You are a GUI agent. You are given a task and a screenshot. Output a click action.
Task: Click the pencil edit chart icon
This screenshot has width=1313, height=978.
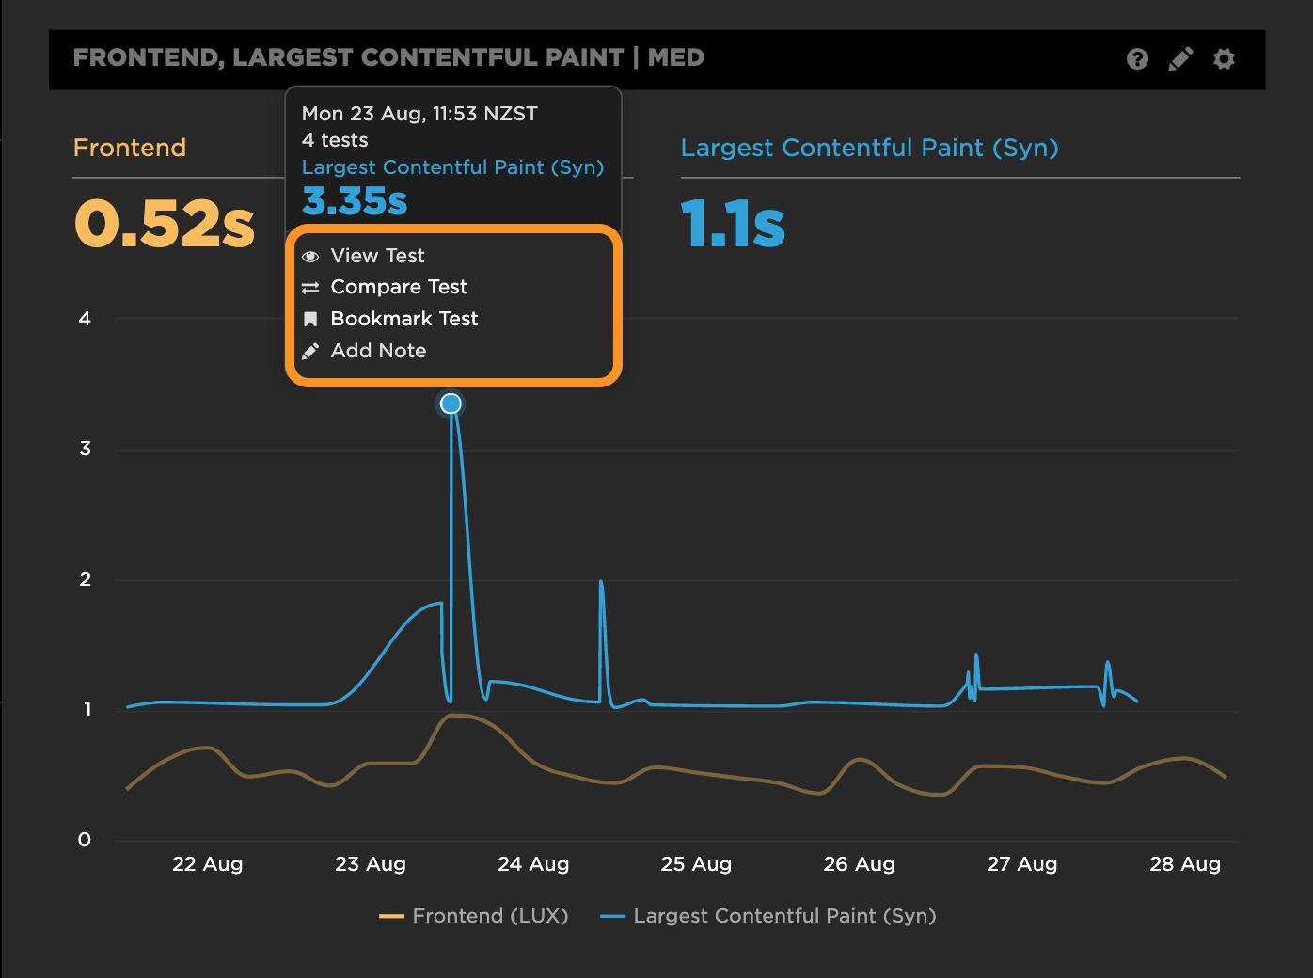click(1179, 59)
